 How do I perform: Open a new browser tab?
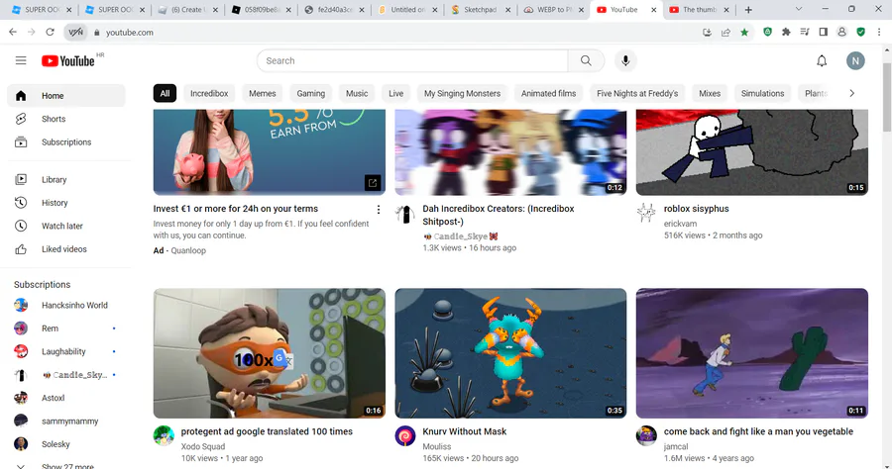coord(748,10)
